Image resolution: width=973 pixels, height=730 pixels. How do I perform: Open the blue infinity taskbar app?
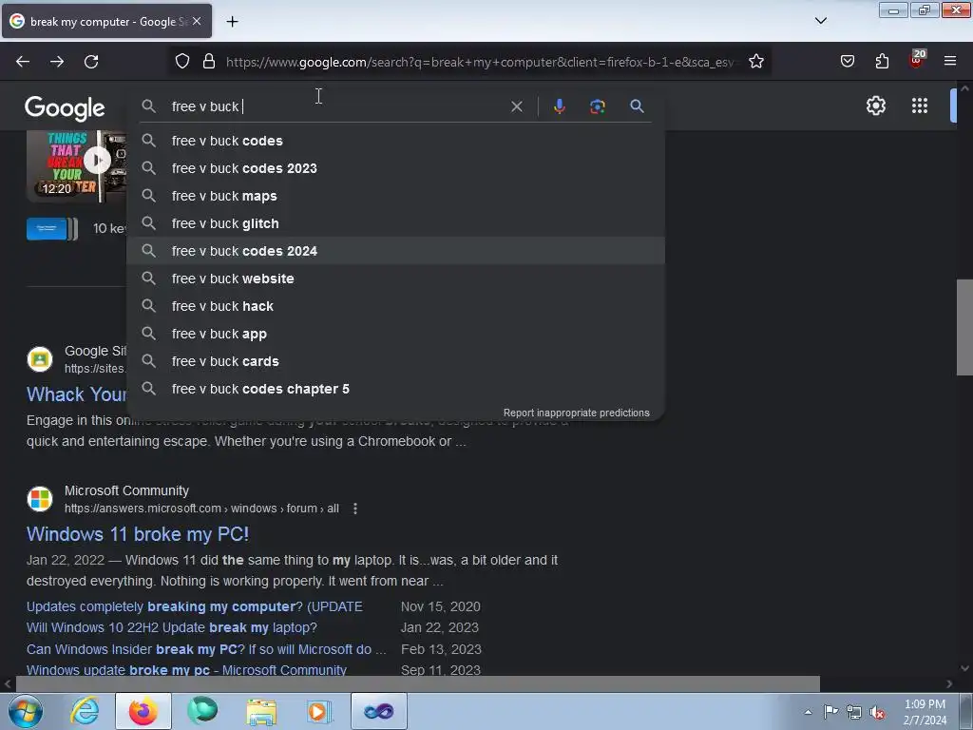click(379, 711)
